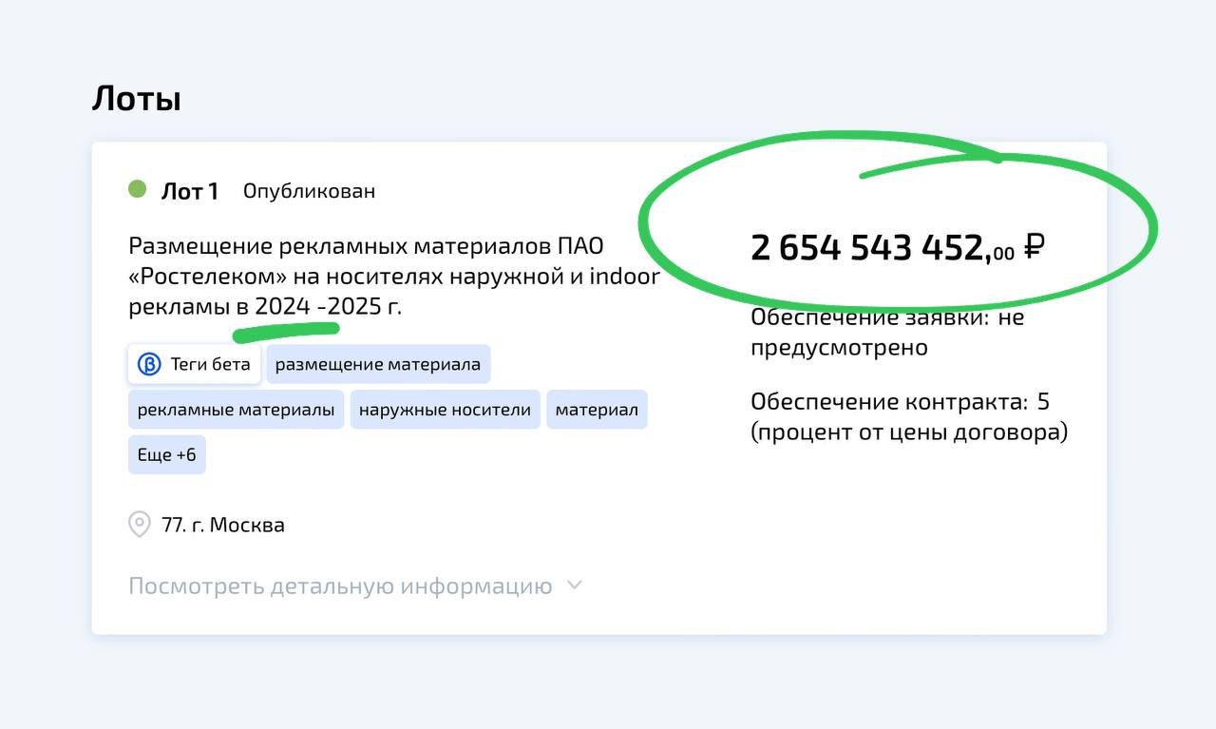Click the green status dot beside Лот 1

[x=137, y=189]
